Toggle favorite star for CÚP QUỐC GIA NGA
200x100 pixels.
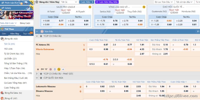tap(41, 78)
